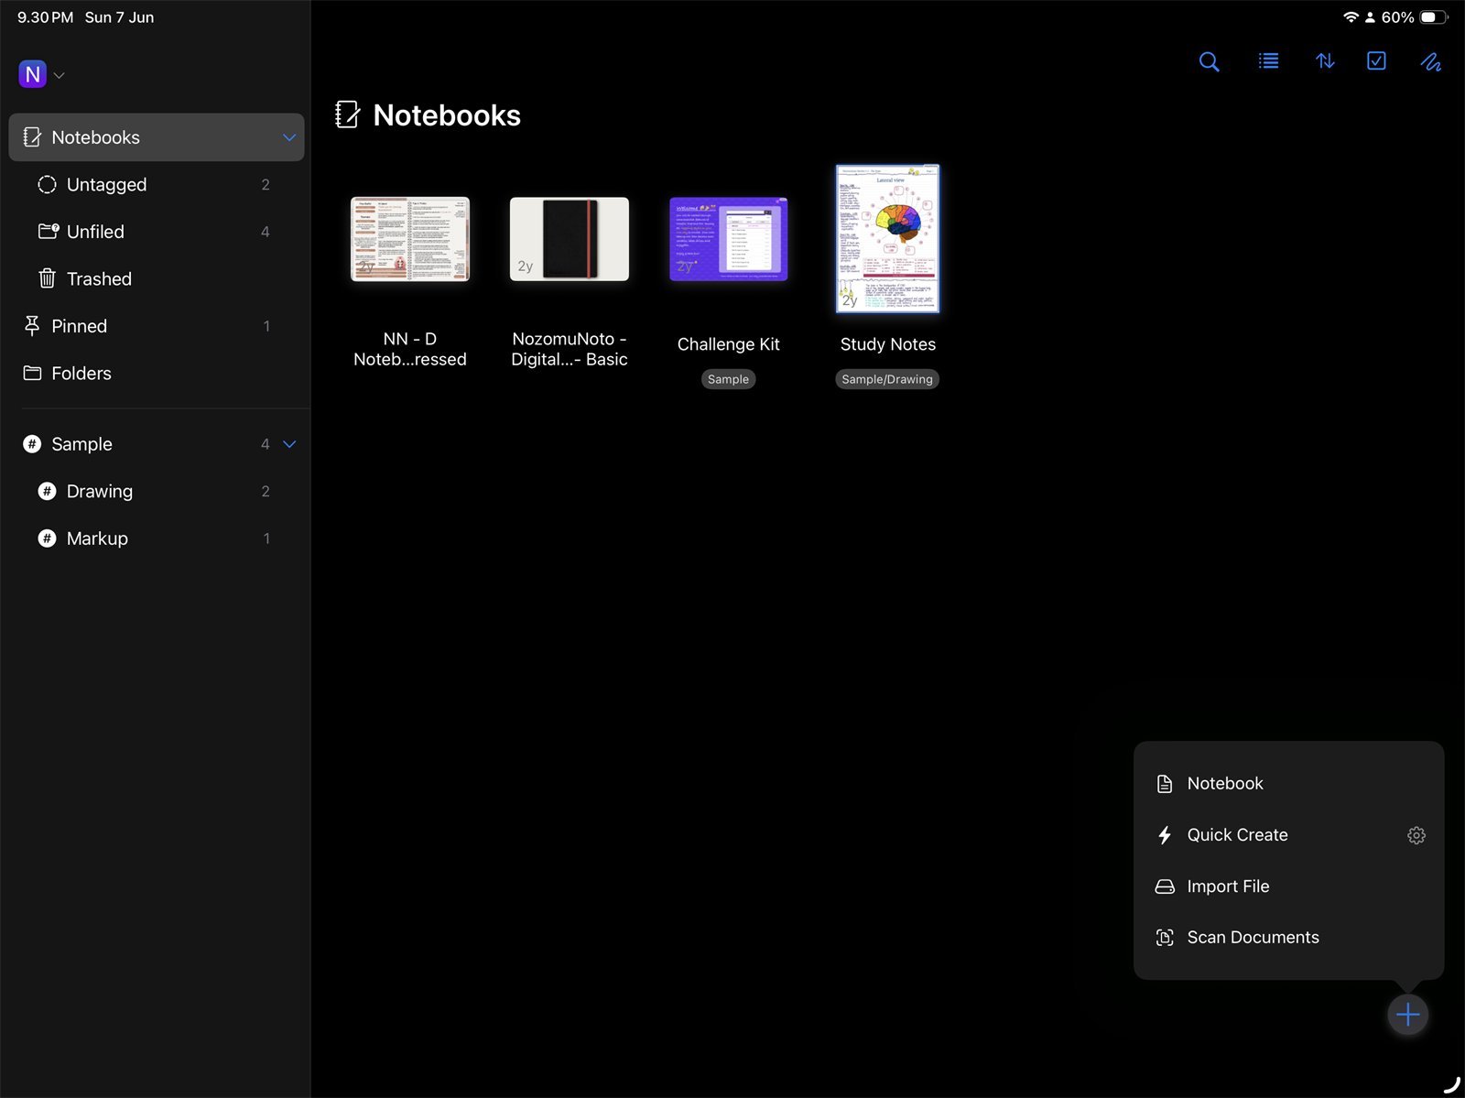Click the 9.30 PM clock
The image size is (1465, 1098).
point(46,17)
